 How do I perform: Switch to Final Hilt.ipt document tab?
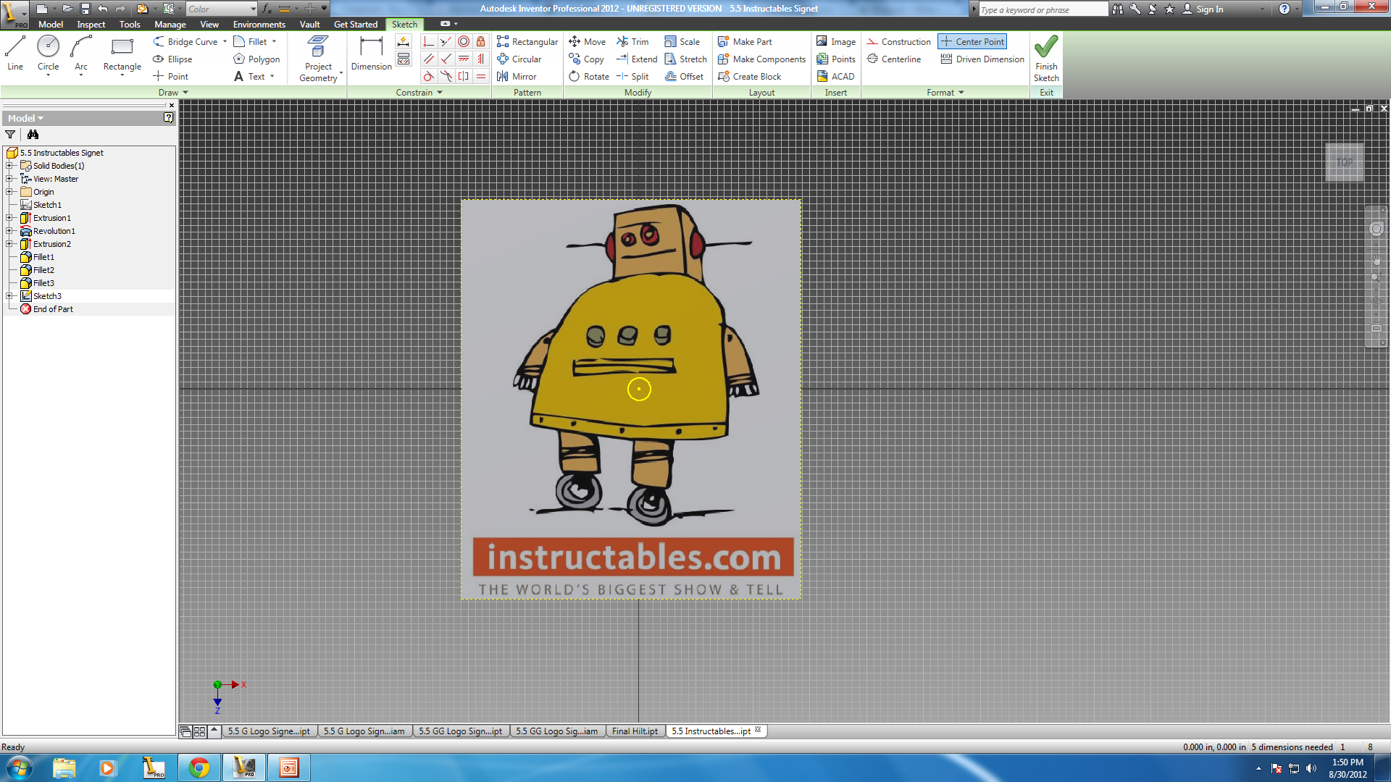(635, 731)
